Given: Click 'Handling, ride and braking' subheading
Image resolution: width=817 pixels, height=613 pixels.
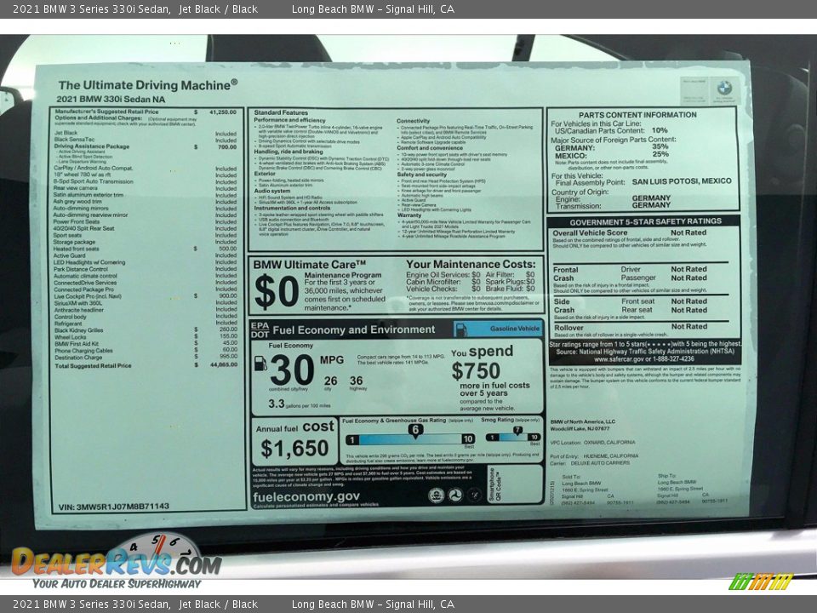Looking at the screenshot, I should pos(289,152).
